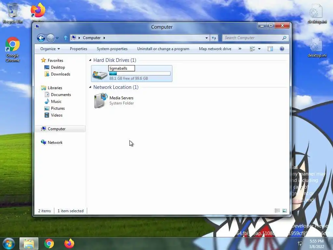Click the Search Computer field
This screenshot has width=333, height=250.
[x=255, y=38]
